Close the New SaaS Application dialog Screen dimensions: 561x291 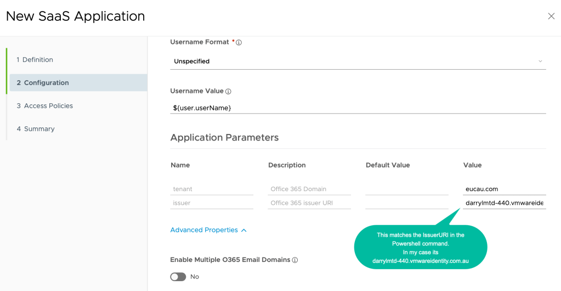[551, 16]
